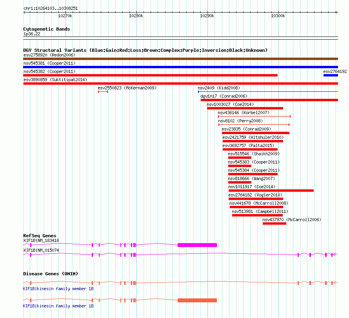The width and height of the screenshot is (349, 318).
Task: Select the esv3692757 (Palta2015) variant bar
Action: [x=250, y=149]
